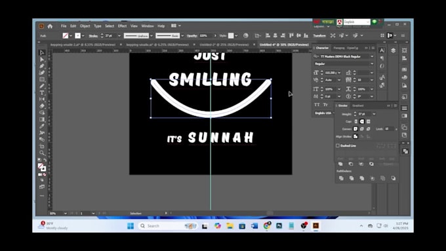The image size is (446, 251).
Task: Open the Recolor Artwork icon in control bar
Action: 246,35
